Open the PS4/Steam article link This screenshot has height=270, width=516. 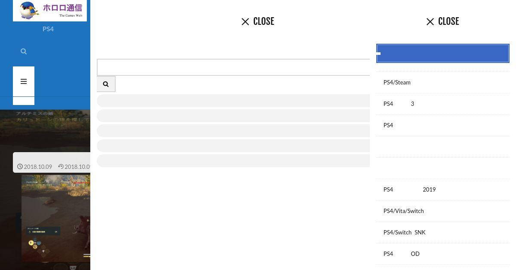(x=442, y=82)
